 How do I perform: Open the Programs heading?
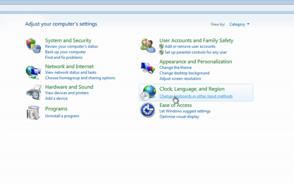56,109
